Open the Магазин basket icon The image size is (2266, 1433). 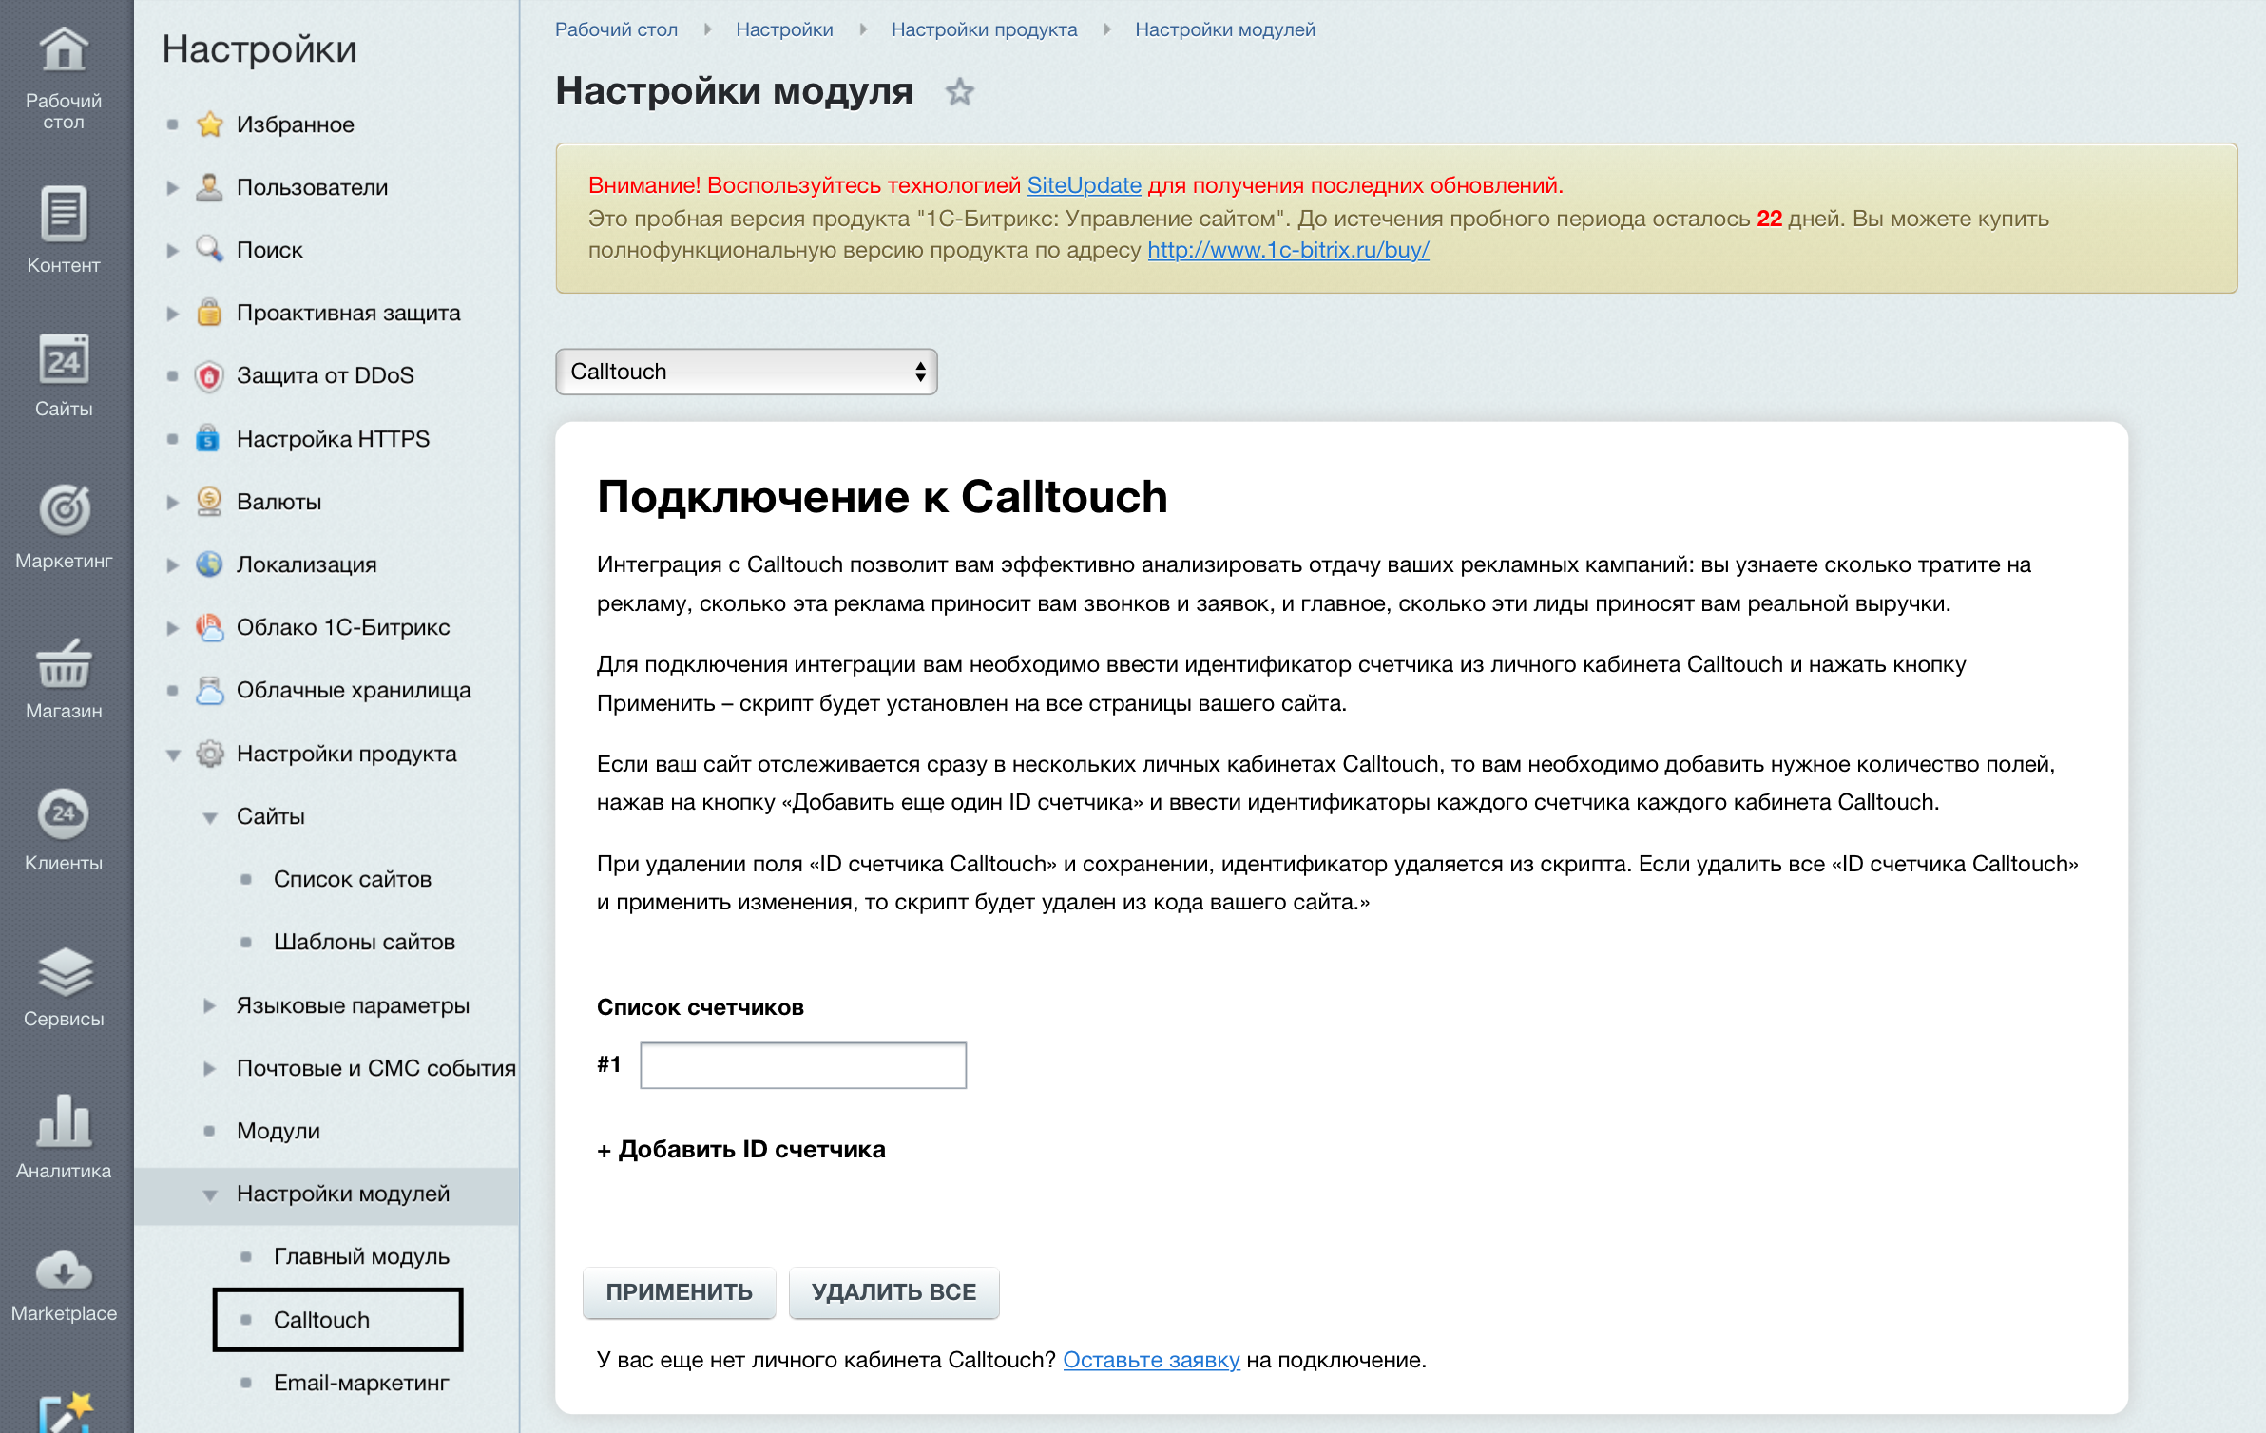point(64,663)
